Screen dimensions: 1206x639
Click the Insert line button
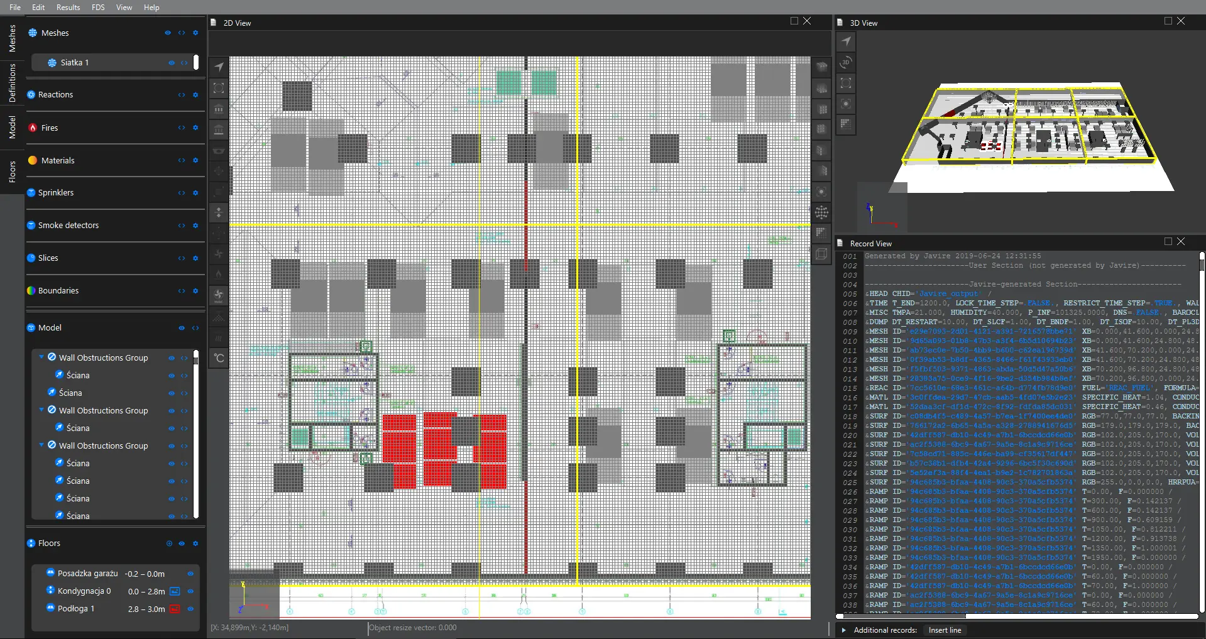(945, 630)
